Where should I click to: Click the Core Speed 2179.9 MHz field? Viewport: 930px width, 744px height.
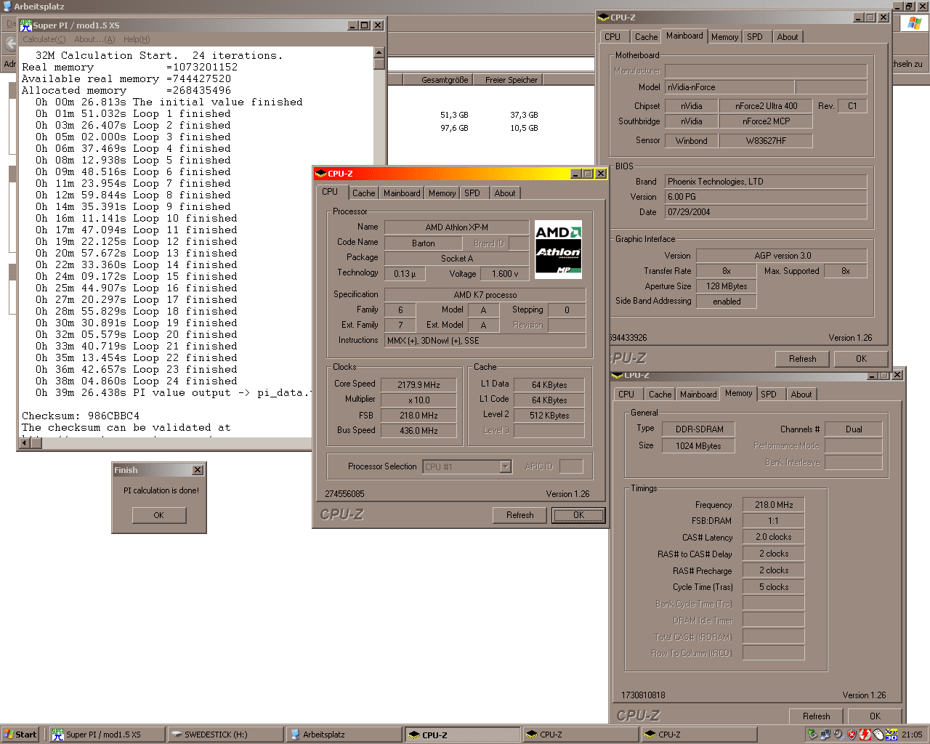coord(418,385)
